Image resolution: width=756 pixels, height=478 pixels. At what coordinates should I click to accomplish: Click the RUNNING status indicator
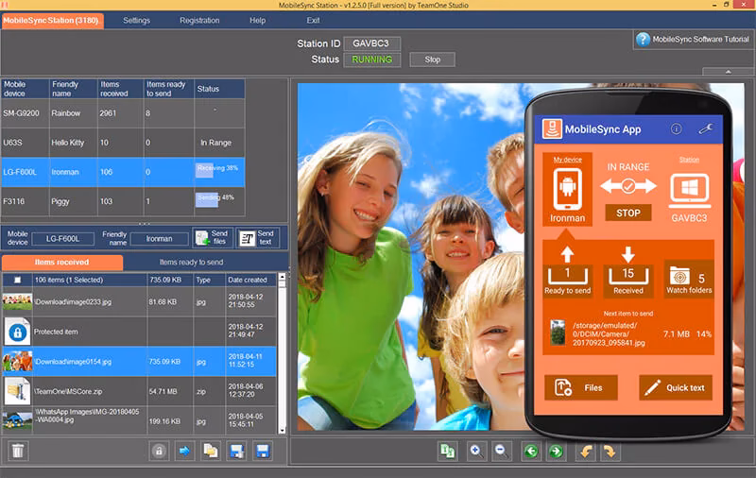371,60
